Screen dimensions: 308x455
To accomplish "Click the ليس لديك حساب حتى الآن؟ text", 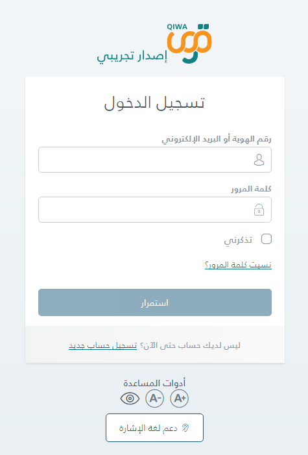I will click(190, 345).
